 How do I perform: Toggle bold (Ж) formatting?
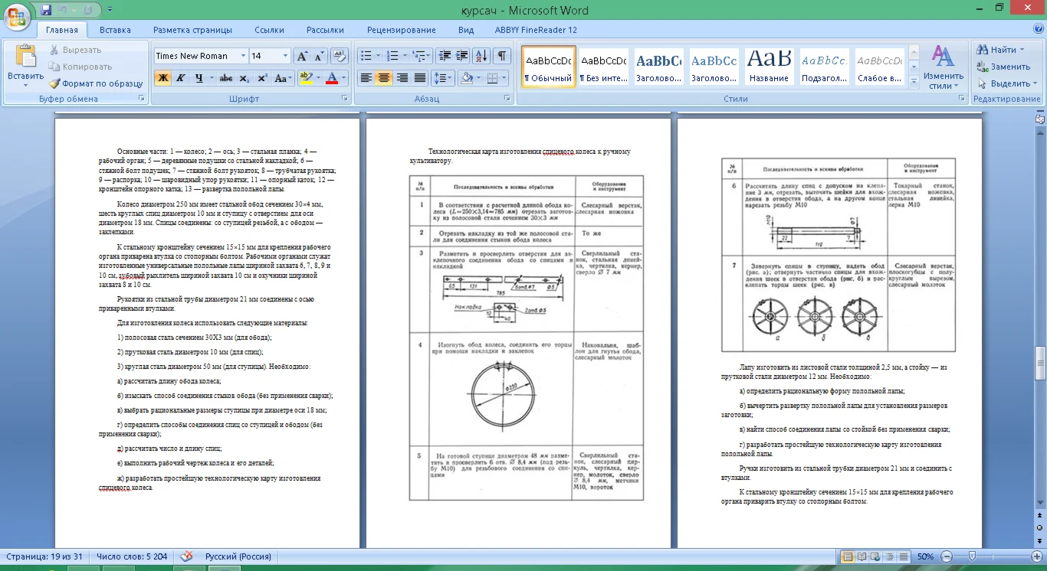click(162, 78)
